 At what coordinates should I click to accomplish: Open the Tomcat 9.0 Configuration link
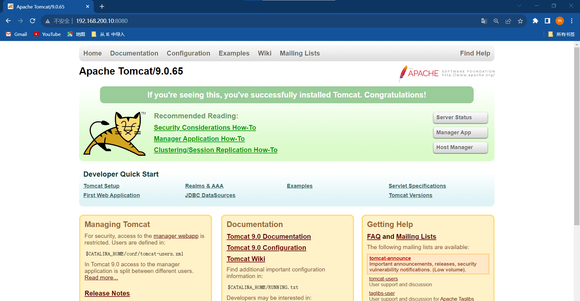(x=266, y=248)
